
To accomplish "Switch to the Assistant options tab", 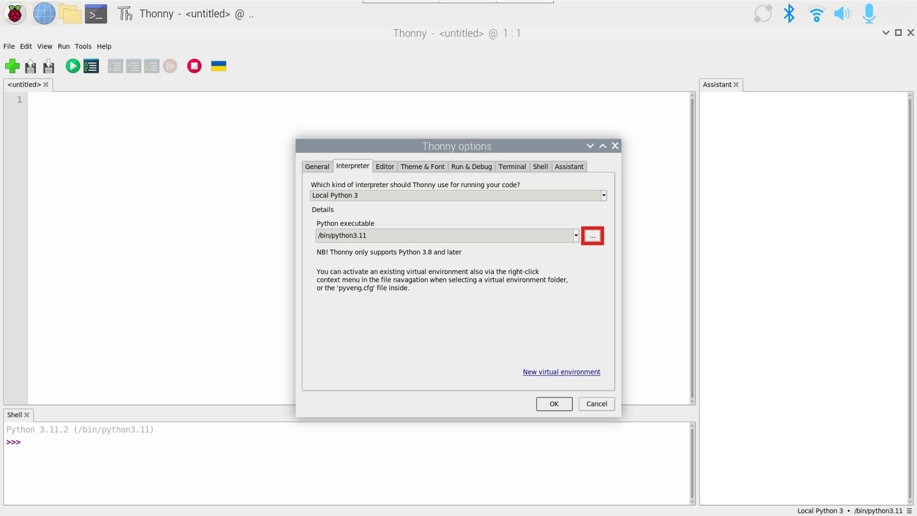I will point(569,166).
